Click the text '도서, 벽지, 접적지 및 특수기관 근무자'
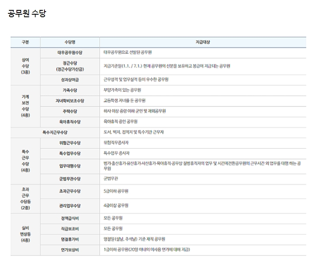This screenshot has height=277, width=327. point(133,132)
